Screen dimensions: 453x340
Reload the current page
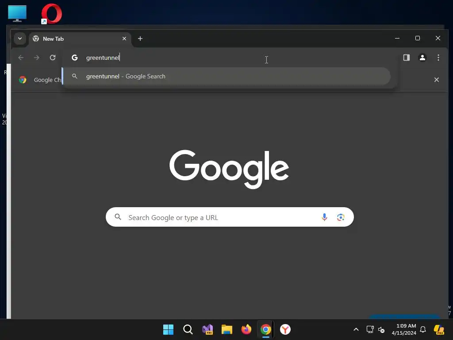(x=53, y=58)
